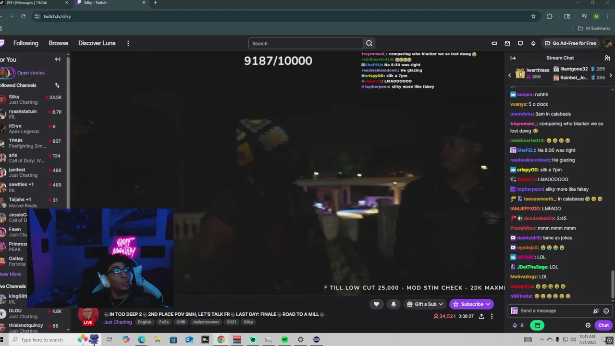
Task: Show next gift leaderboard entry
Action: tap(611, 75)
